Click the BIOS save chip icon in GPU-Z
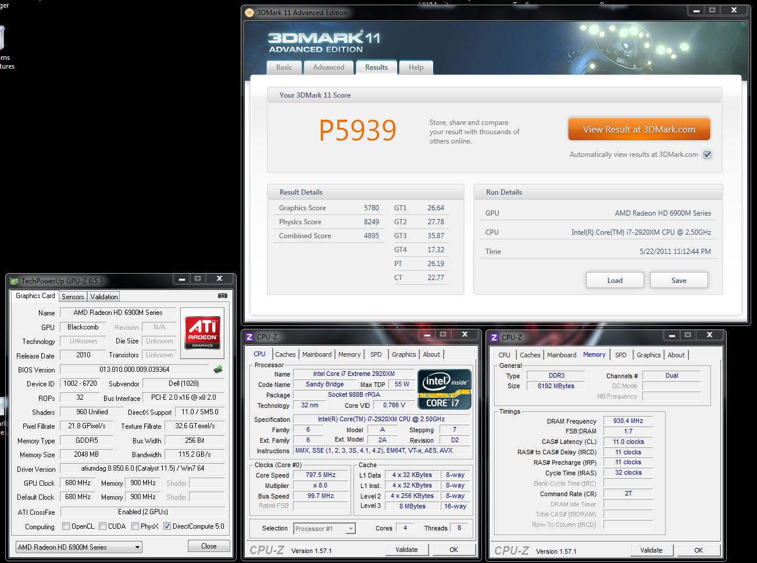757x563 pixels. 218,369
